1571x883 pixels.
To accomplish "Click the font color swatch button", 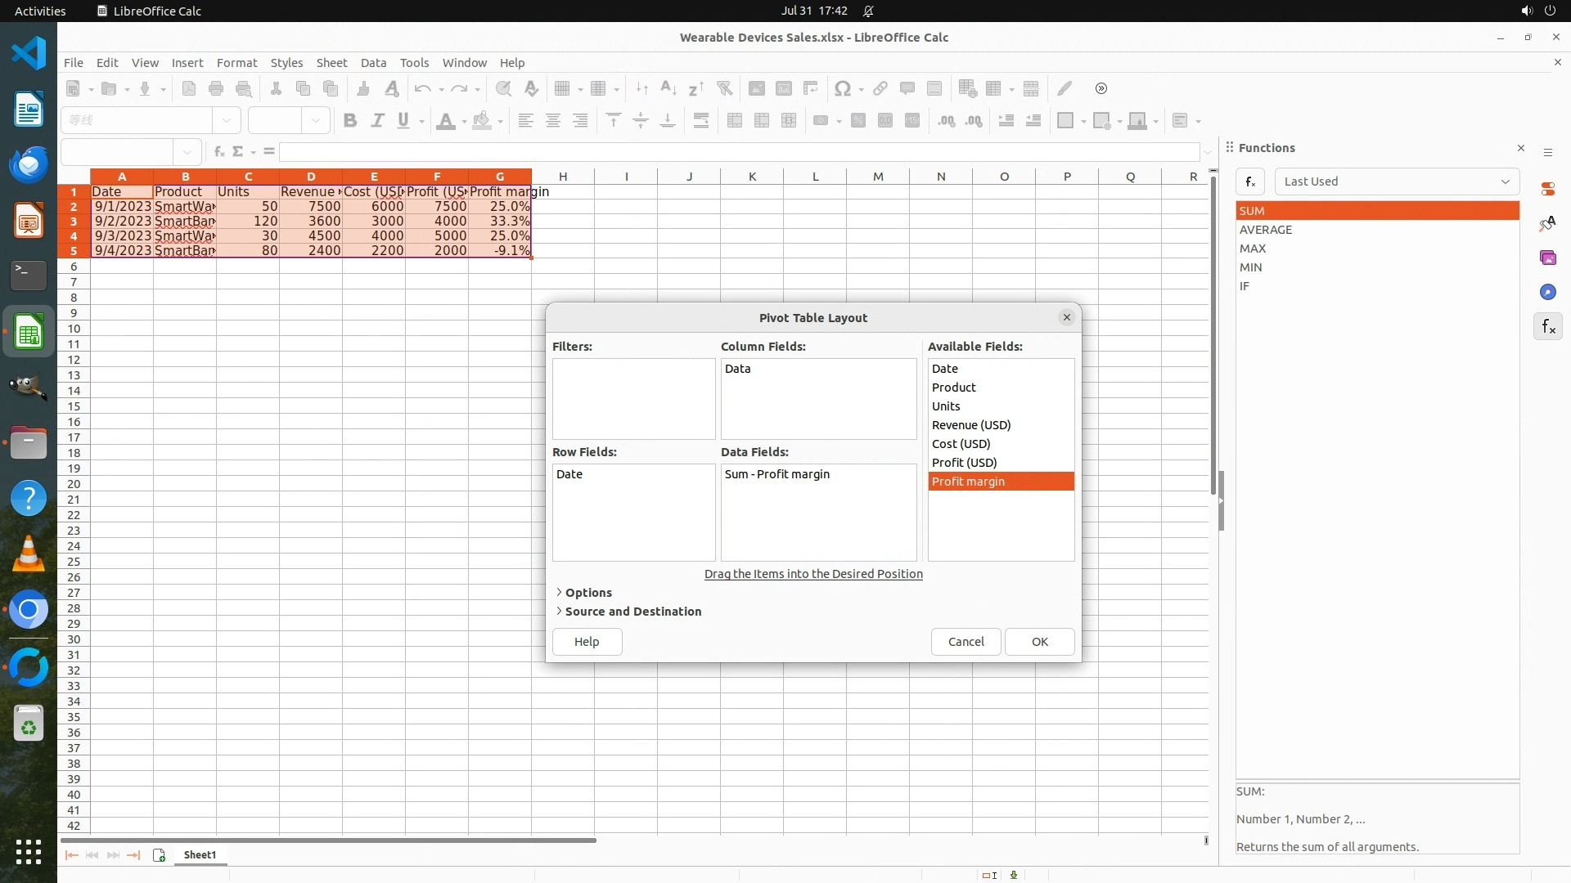I will 446,121.
